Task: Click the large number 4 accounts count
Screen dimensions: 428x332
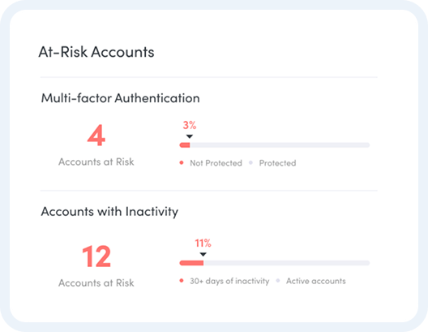Action: pyautogui.click(x=96, y=136)
